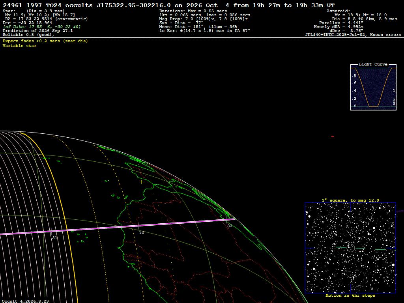Click the Occult version text at bottom left
The height and width of the screenshot is (303, 404).
pyautogui.click(x=26, y=301)
